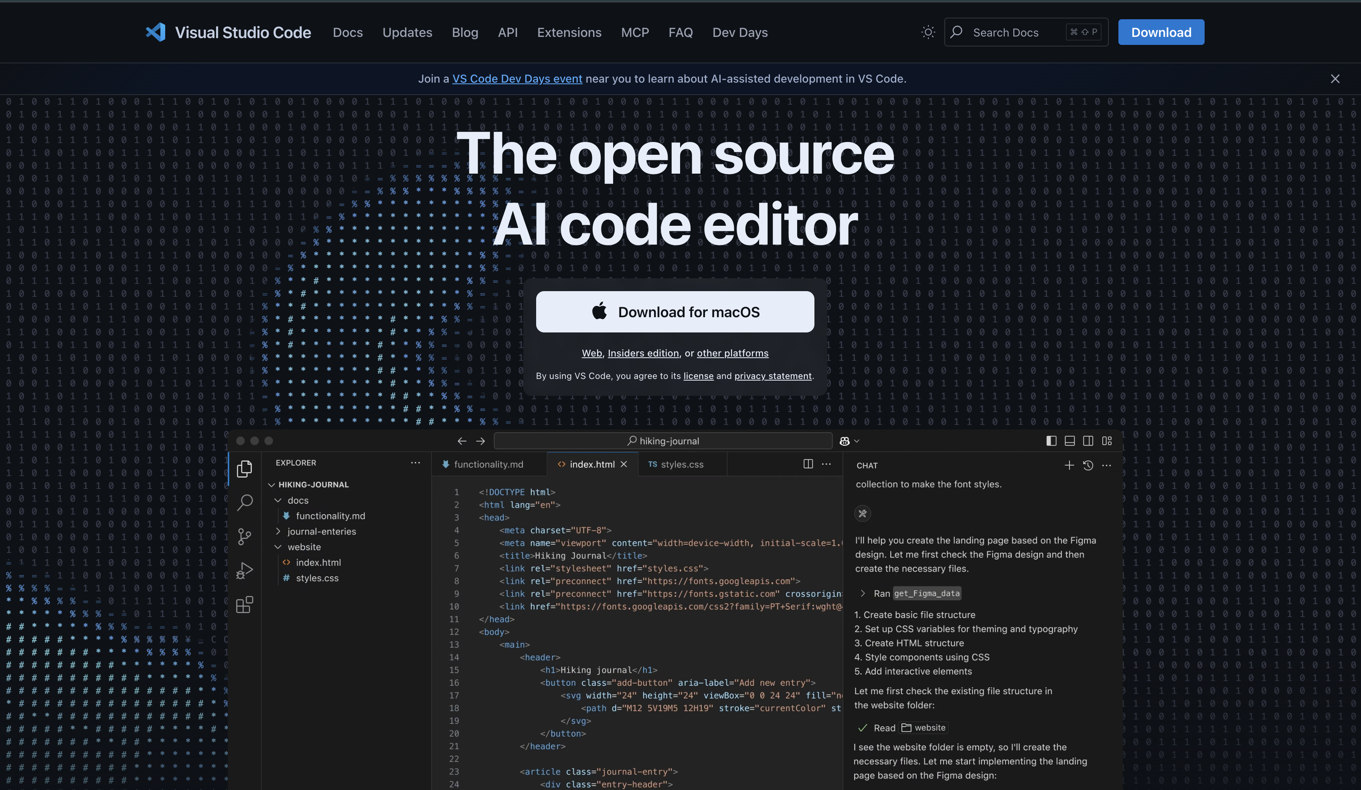Collapse the docs folder
The image size is (1361, 790).
[278, 500]
